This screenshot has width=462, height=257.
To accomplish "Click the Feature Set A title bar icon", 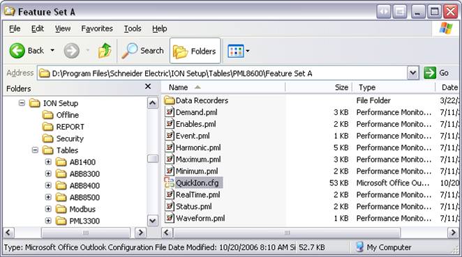I will point(10,11).
